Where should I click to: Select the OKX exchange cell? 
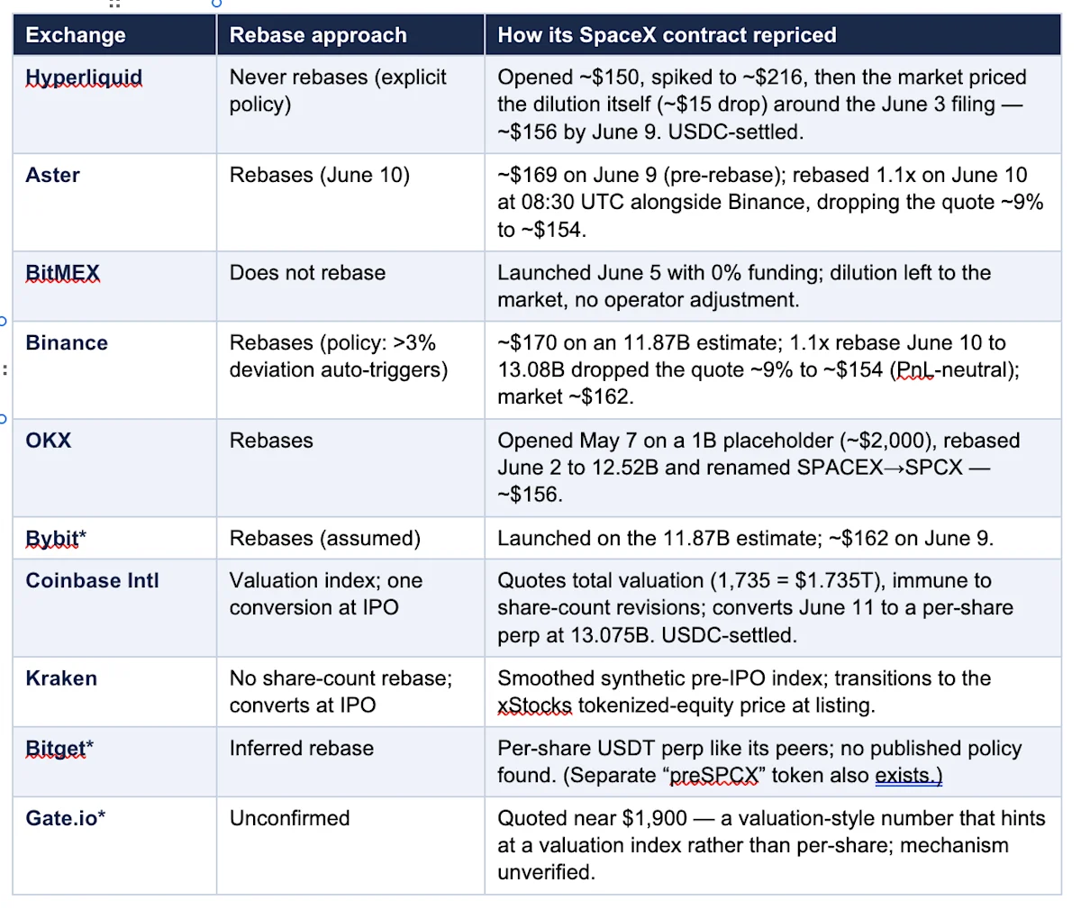click(114, 467)
